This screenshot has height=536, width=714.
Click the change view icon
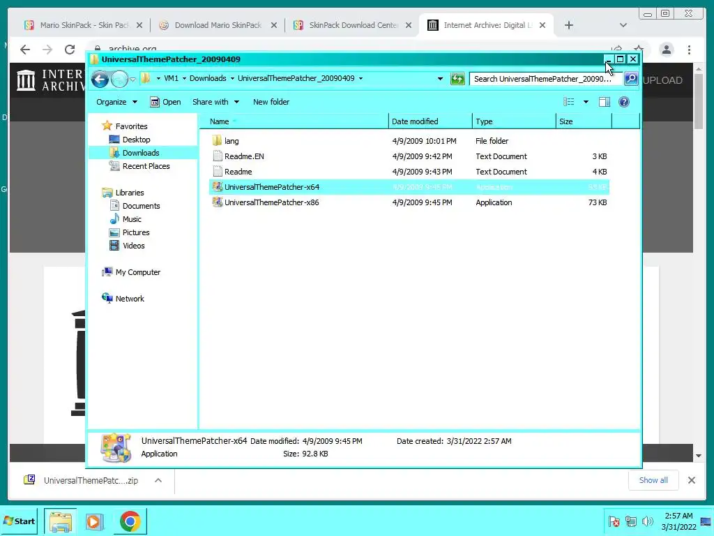click(569, 102)
